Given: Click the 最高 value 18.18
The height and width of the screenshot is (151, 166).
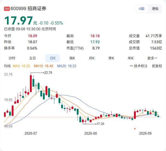Looking at the screenshot, I should click(x=95, y=36).
